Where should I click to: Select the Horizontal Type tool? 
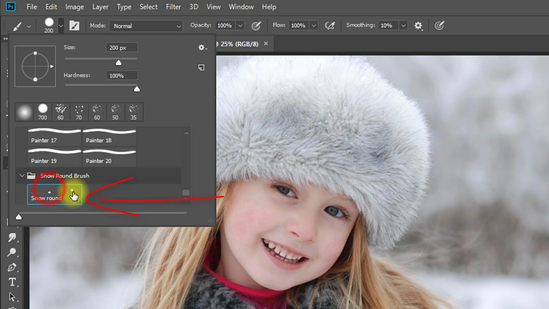click(x=12, y=282)
